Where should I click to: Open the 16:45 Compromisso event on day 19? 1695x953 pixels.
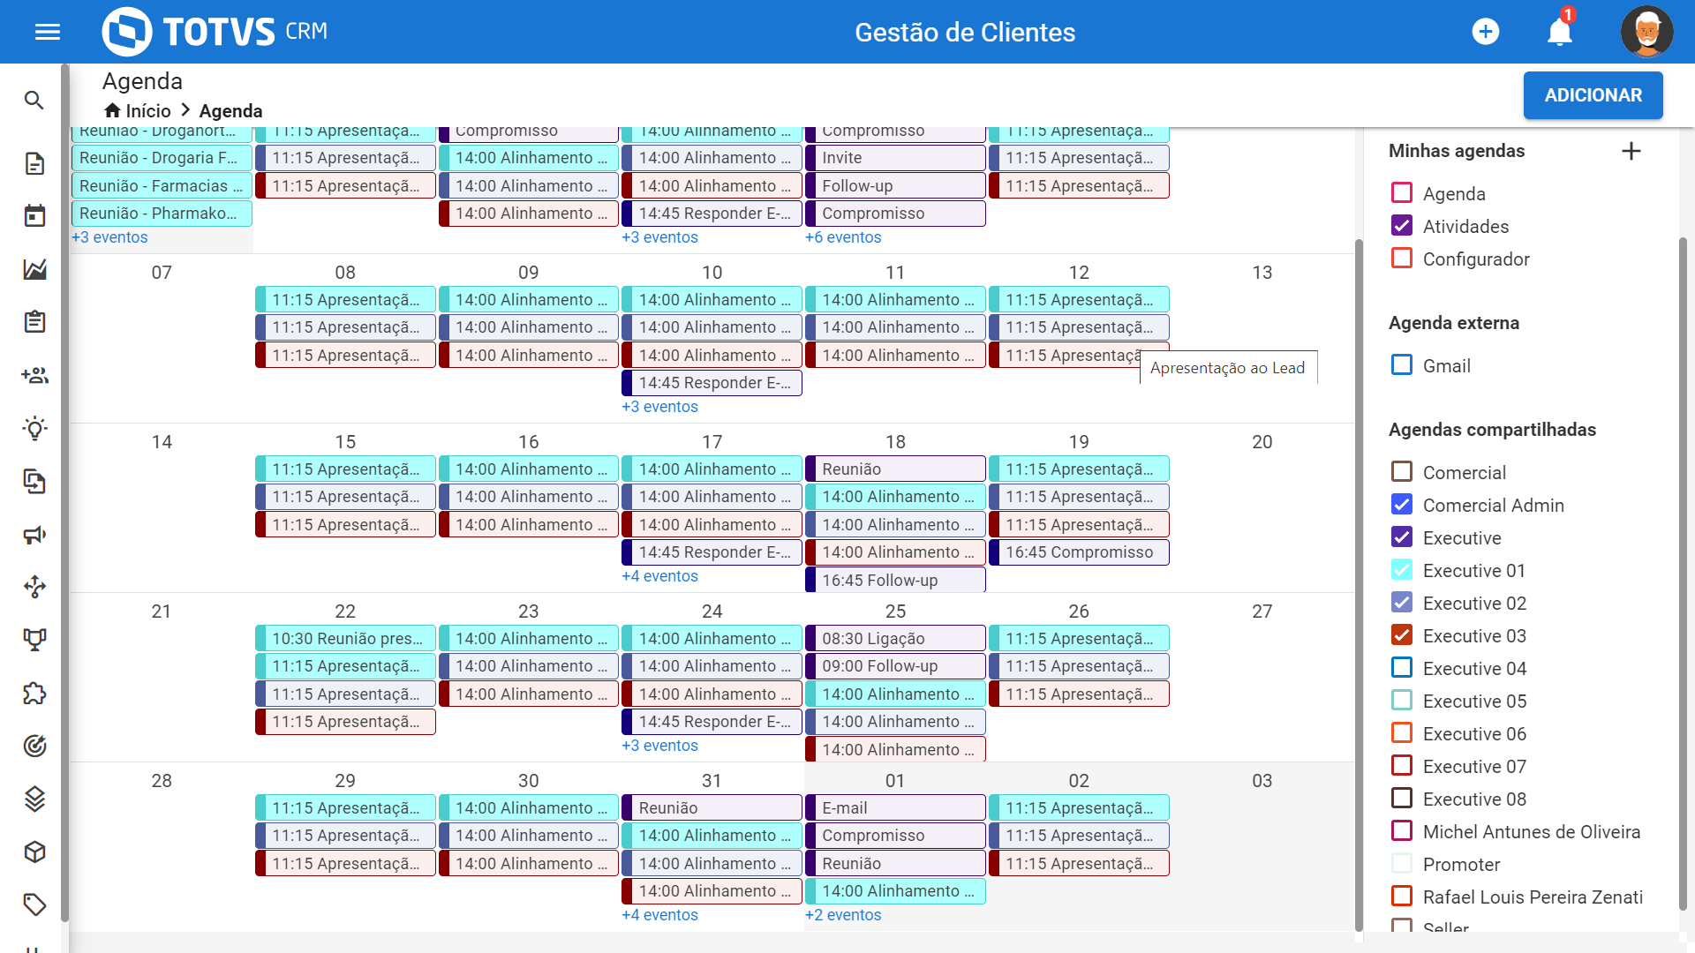click(x=1079, y=552)
